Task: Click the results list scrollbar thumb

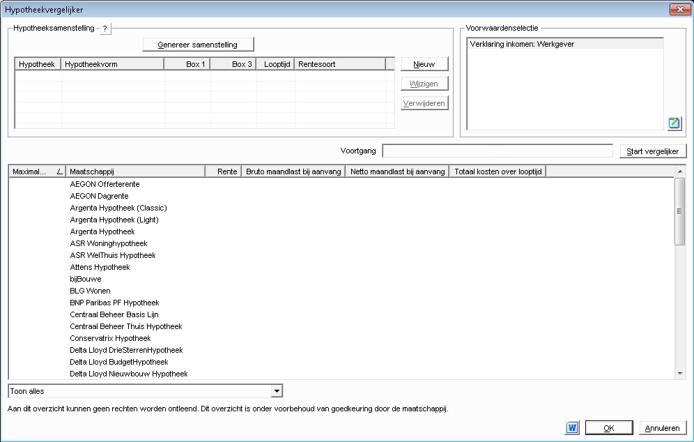Action: [x=679, y=211]
